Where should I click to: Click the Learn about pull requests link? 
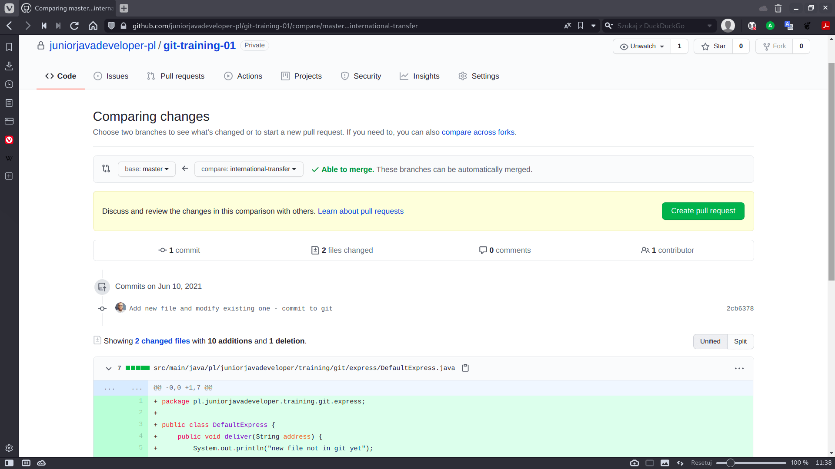(360, 211)
